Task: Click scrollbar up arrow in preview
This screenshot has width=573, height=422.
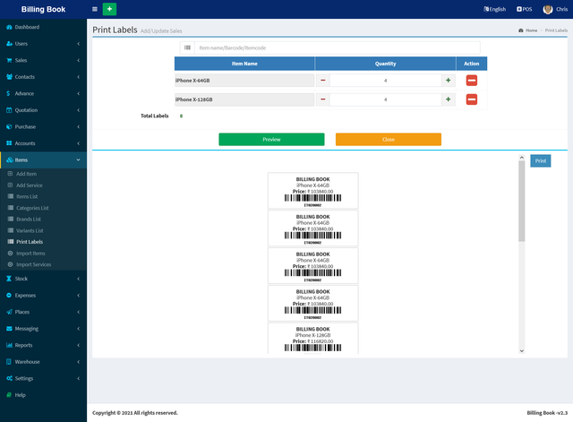Action: point(522,158)
